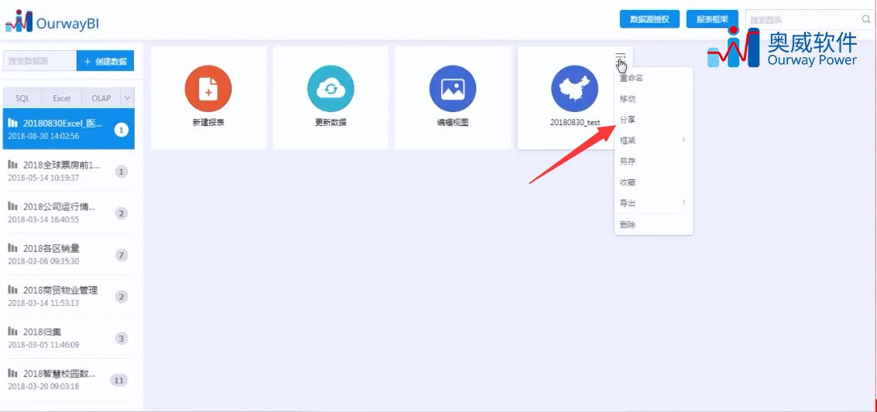
Task: Click bar chart icon of 2018全球票房前1 dataset
Action: [x=13, y=165]
